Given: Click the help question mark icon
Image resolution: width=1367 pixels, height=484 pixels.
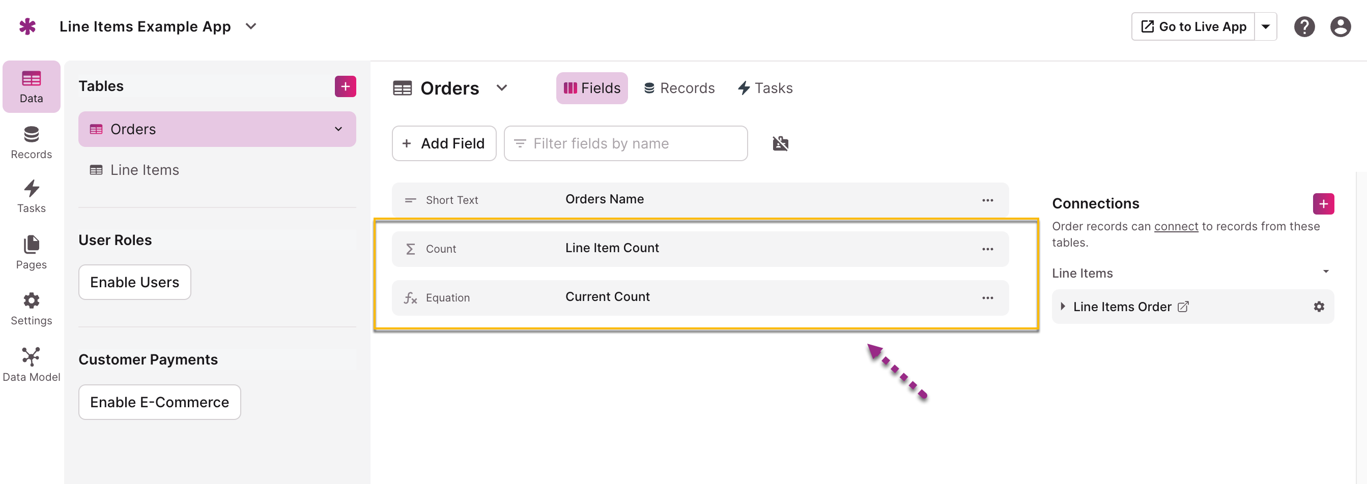Looking at the screenshot, I should [1303, 26].
